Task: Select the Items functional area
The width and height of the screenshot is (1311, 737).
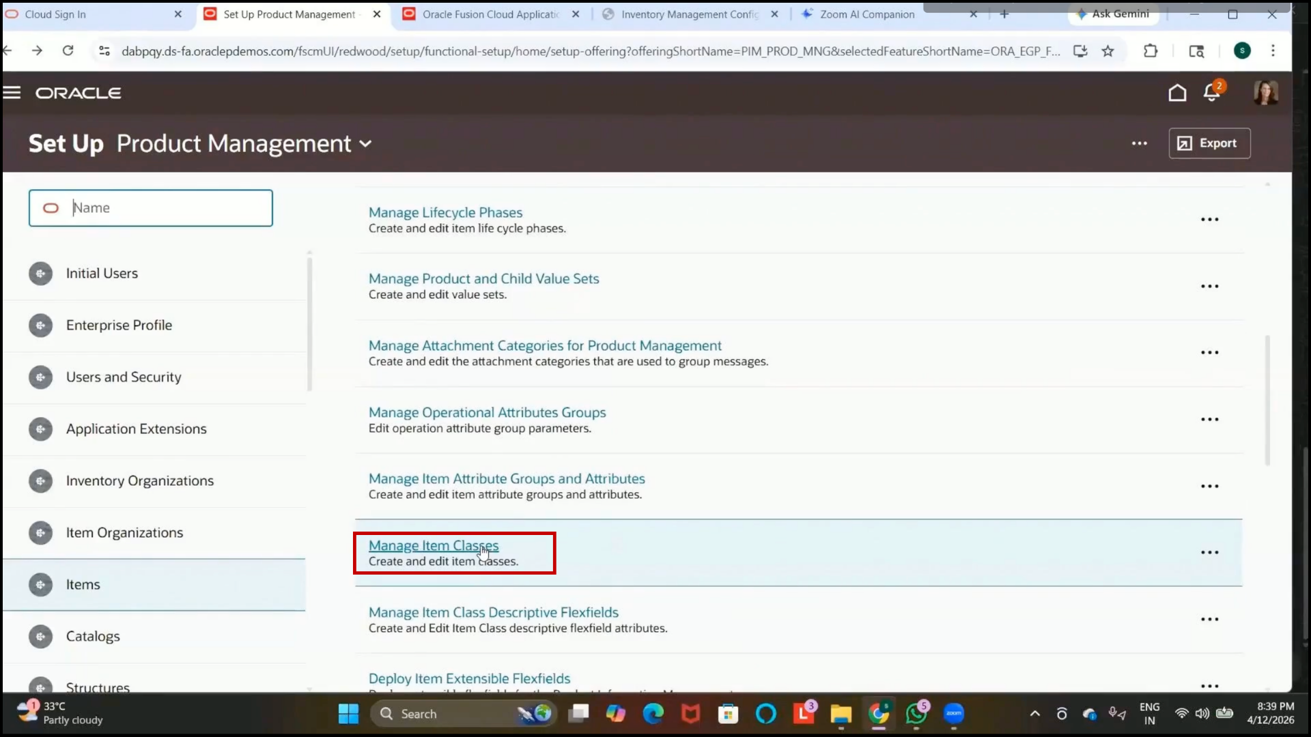Action: (154, 585)
